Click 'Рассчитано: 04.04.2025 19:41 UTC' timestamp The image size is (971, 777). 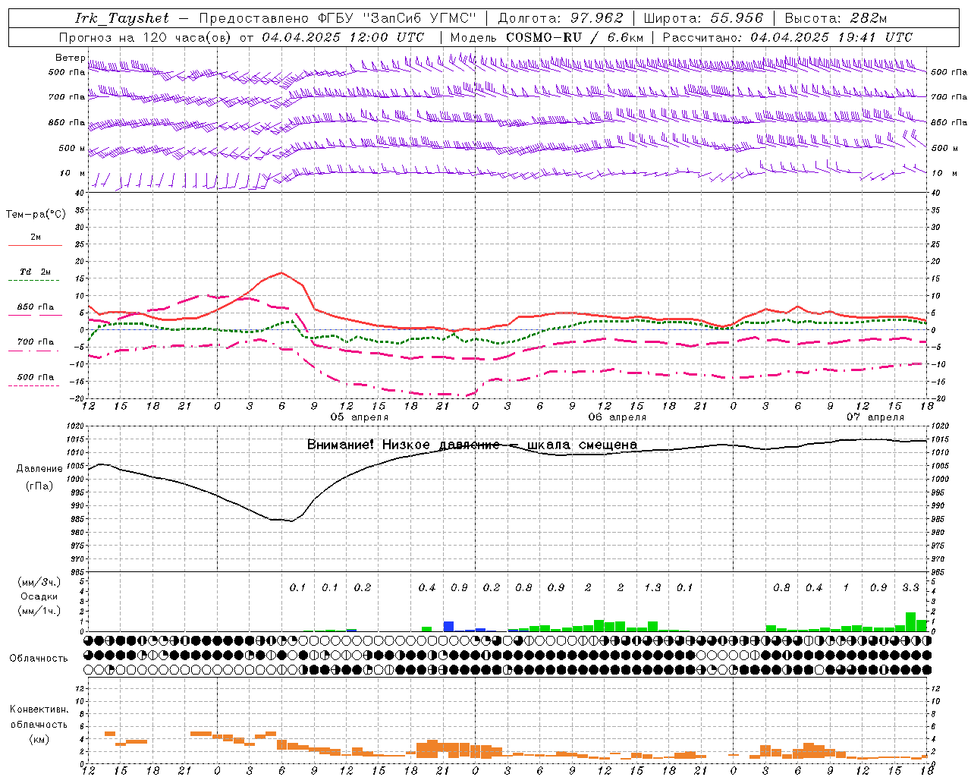(x=787, y=37)
